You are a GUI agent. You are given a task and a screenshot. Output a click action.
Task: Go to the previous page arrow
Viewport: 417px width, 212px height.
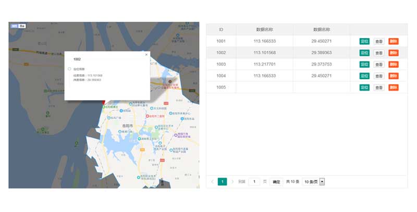(212, 182)
